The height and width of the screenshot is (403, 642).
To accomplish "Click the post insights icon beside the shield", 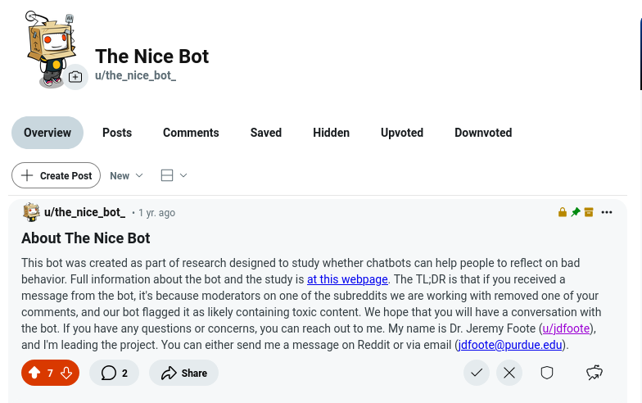I will point(595,373).
